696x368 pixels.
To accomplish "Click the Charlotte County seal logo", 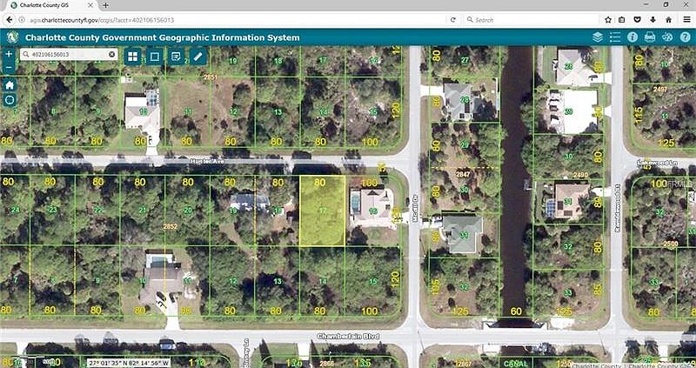I will [x=12, y=37].
